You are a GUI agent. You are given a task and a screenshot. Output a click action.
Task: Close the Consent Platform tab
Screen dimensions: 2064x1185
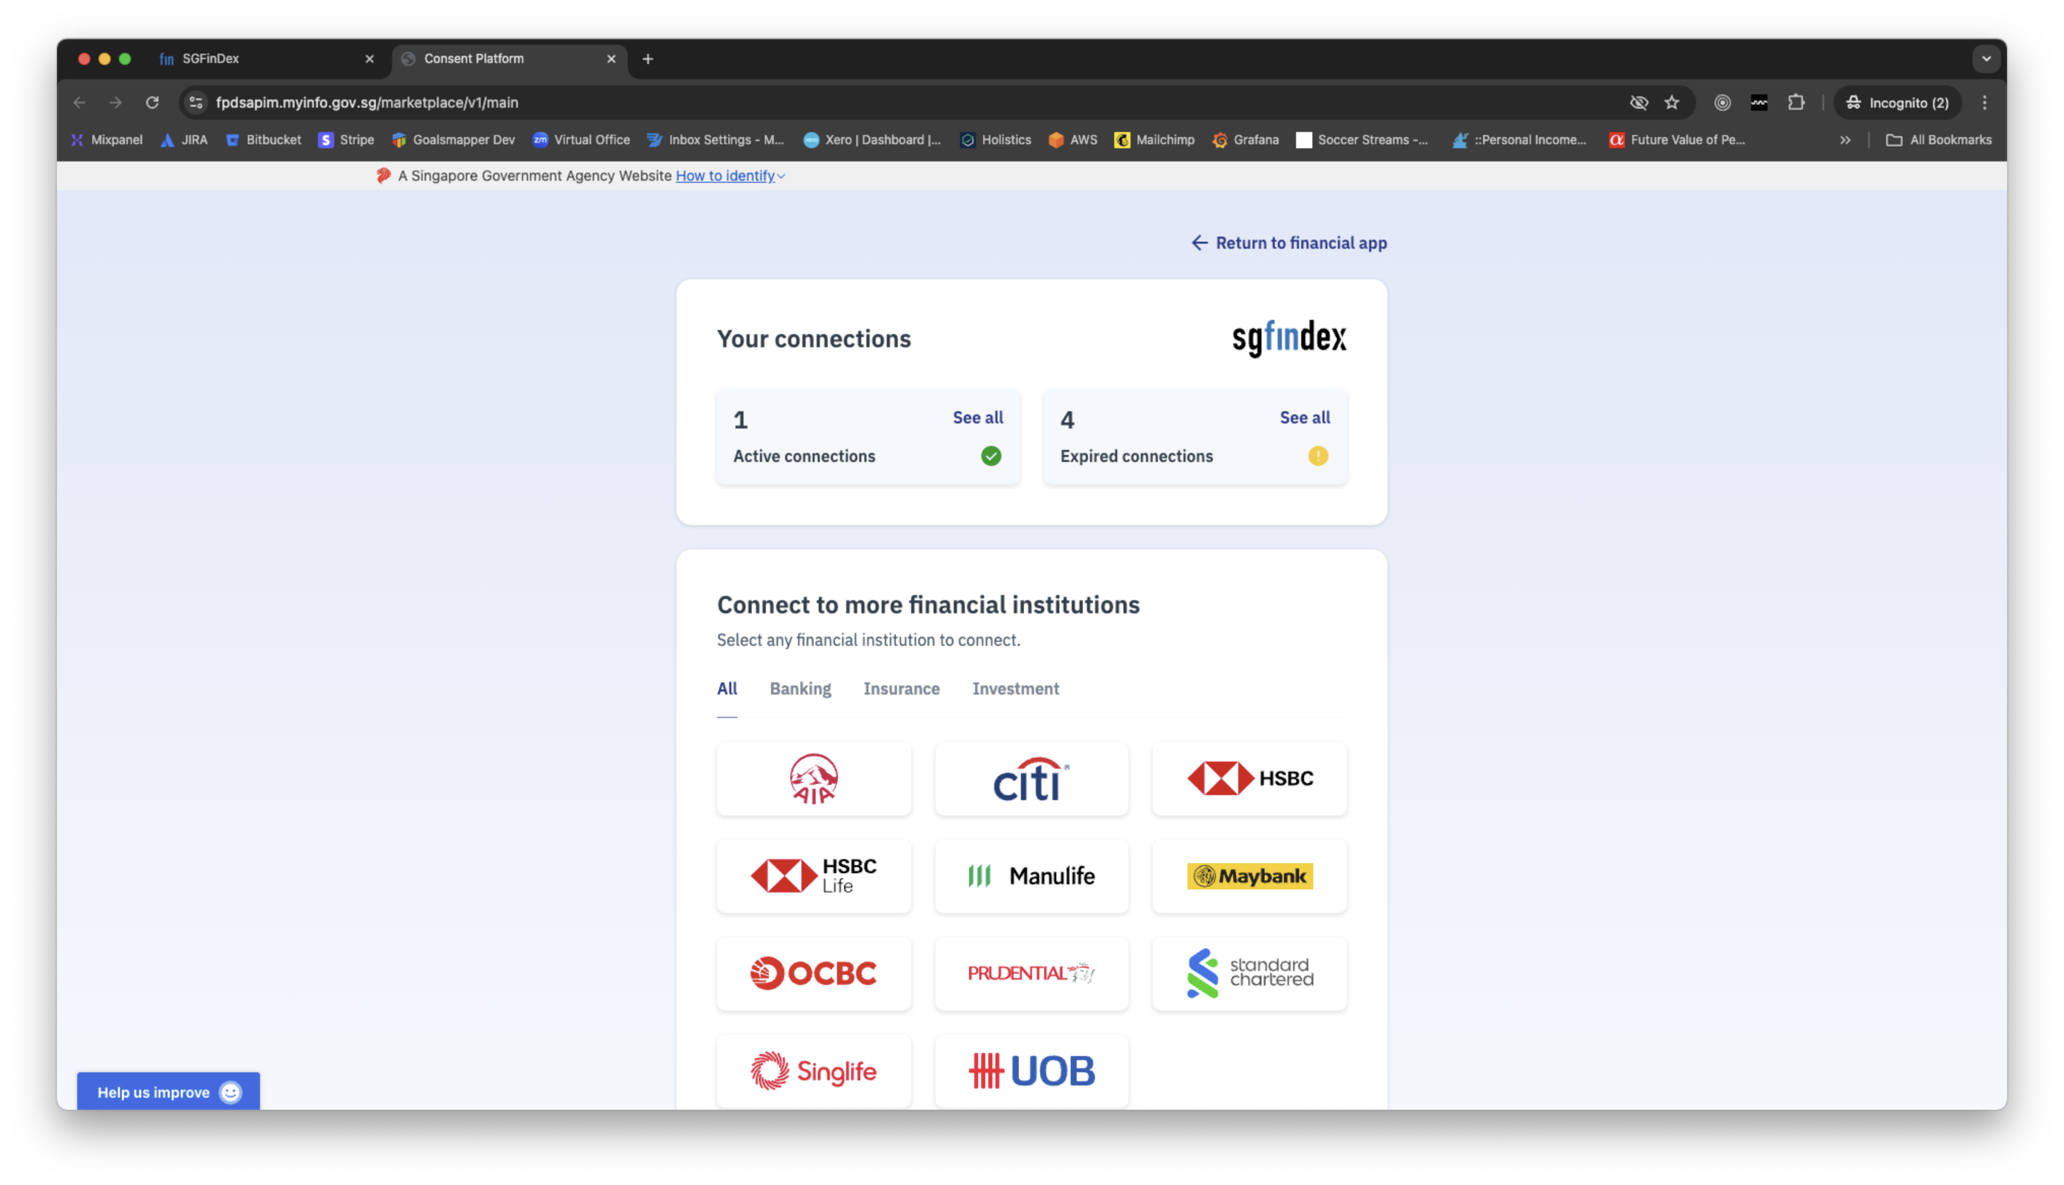(x=611, y=58)
